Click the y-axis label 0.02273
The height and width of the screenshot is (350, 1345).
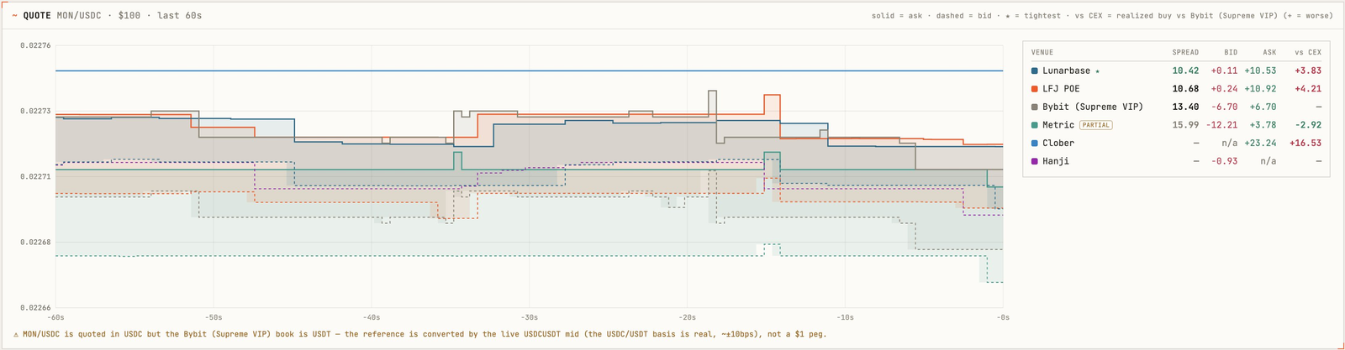coord(35,111)
